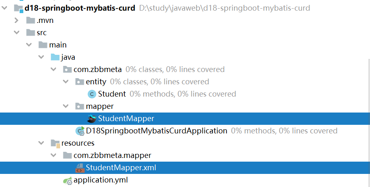Click the d18-springboot-mybatis-curd module icon
Viewport: 370px width, 187px height.
click(x=18, y=8)
